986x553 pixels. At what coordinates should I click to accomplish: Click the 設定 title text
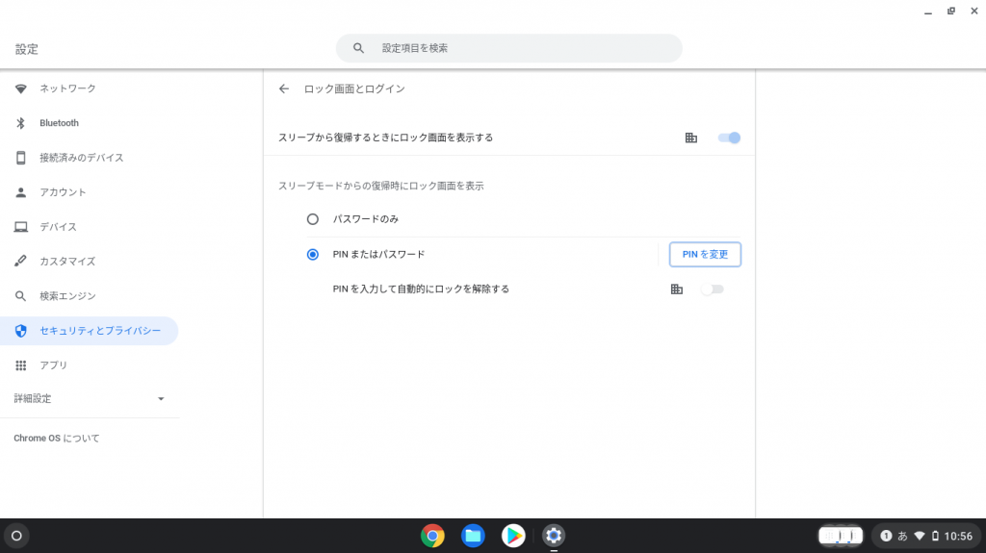coord(26,49)
